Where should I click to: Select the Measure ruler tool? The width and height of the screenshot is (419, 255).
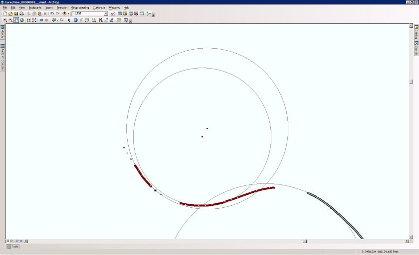pos(94,20)
